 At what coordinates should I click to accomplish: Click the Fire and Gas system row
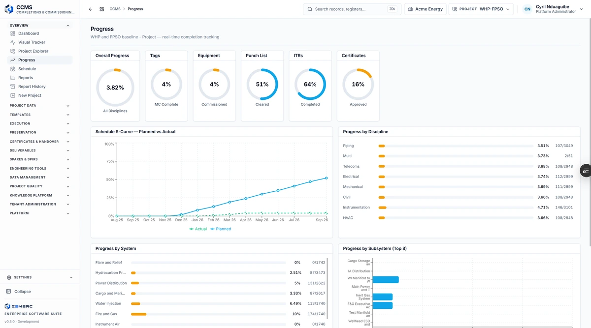coord(211,314)
